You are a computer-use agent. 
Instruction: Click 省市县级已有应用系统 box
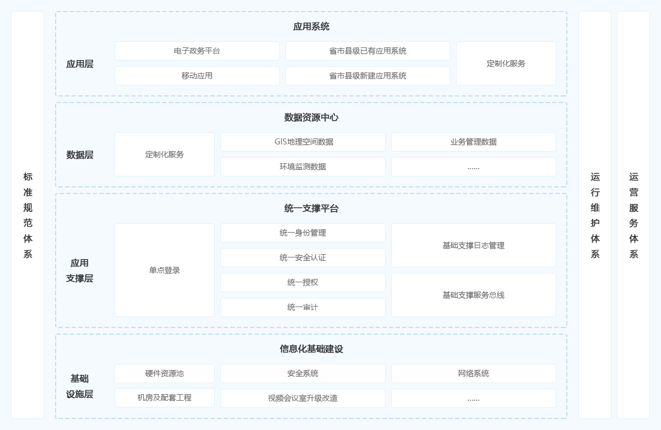click(x=368, y=51)
